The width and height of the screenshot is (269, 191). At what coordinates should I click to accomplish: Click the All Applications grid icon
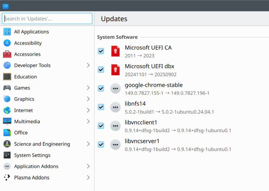(x=7, y=32)
